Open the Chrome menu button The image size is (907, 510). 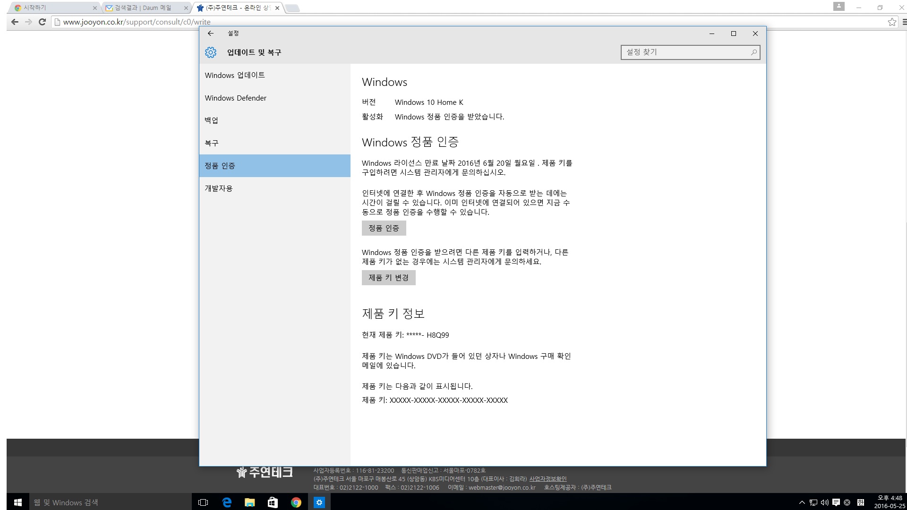(x=904, y=22)
